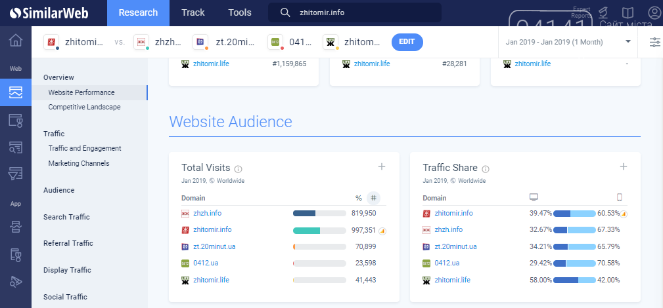Open the user account icon

[x=654, y=12]
